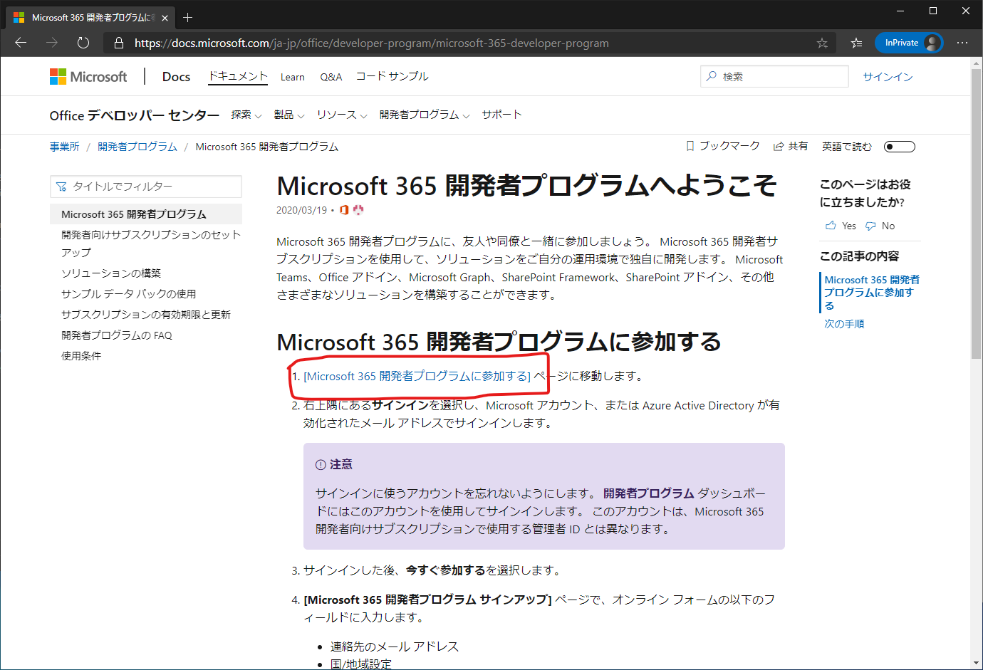
Task: Open ソリューションの構築 tree item
Action: (111, 273)
